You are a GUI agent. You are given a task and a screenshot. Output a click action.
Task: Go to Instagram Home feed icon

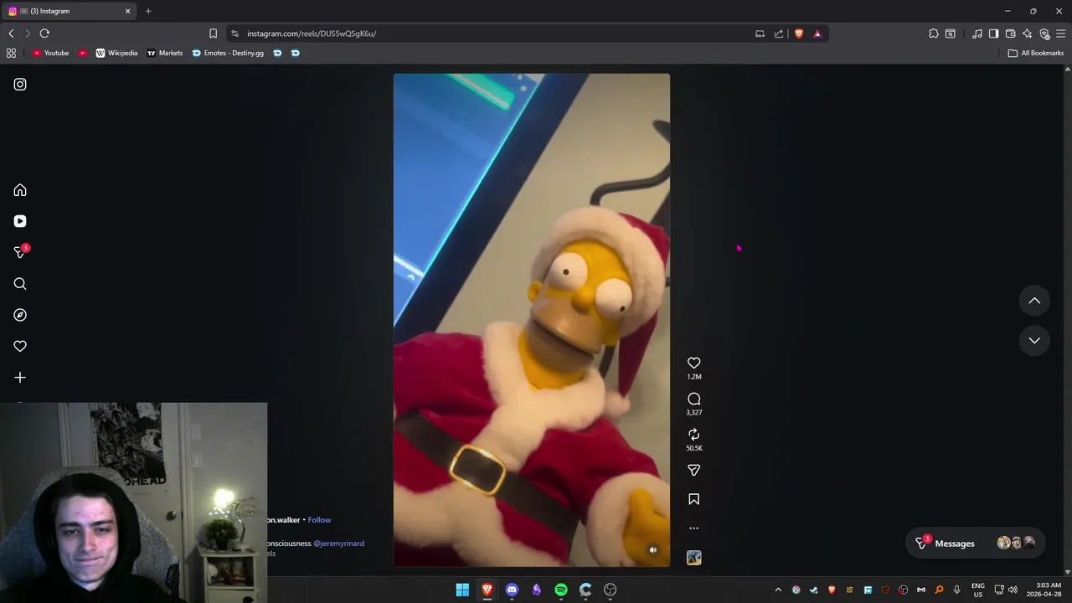pos(20,190)
